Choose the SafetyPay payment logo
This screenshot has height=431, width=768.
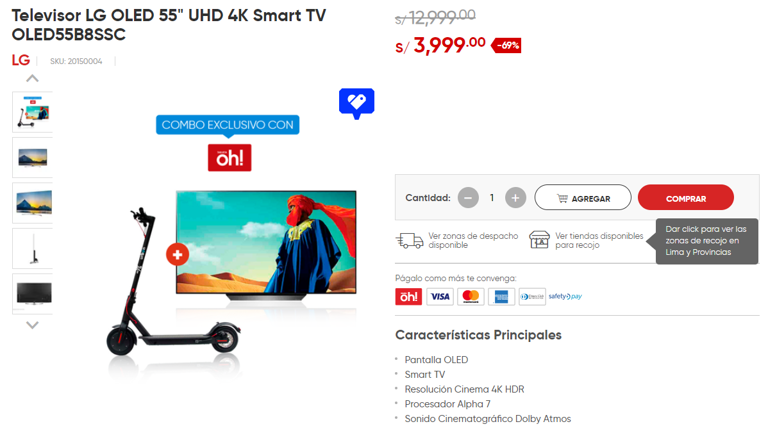565,297
